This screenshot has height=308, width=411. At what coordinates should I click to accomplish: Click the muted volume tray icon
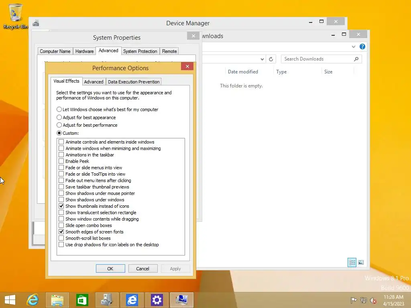click(373, 300)
